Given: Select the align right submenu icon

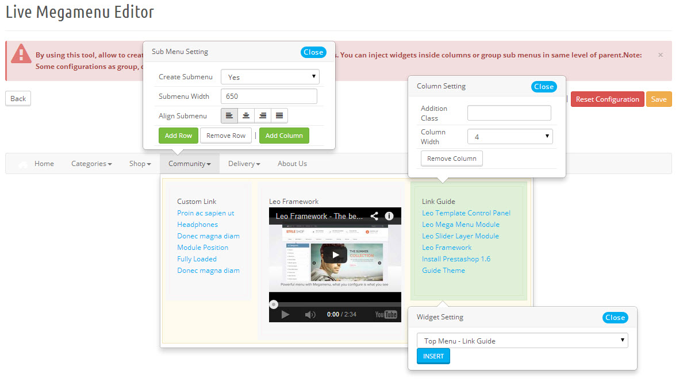Looking at the screenshot, I should click(263, 116).
